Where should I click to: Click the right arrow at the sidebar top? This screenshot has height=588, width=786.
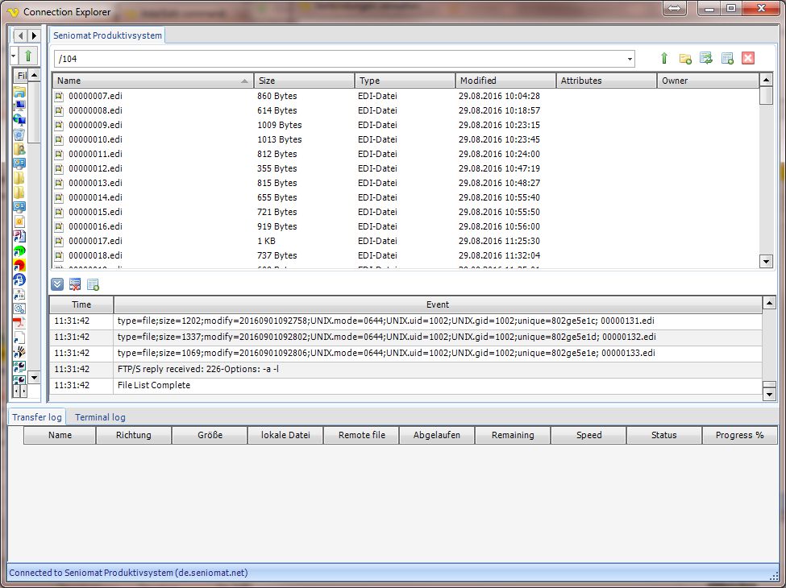34,35
